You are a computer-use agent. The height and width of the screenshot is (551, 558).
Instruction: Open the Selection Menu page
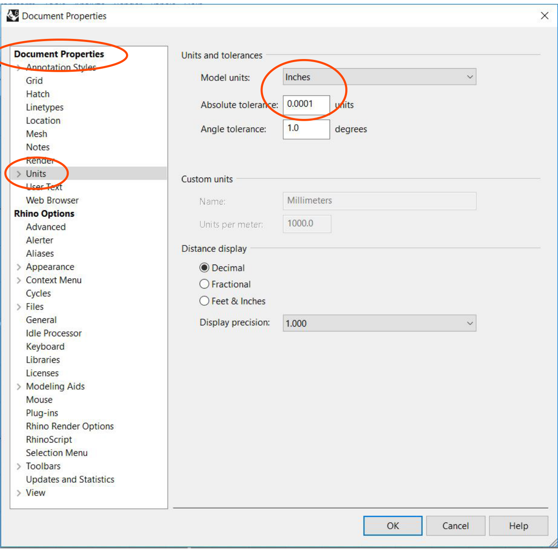pos(56,453)
